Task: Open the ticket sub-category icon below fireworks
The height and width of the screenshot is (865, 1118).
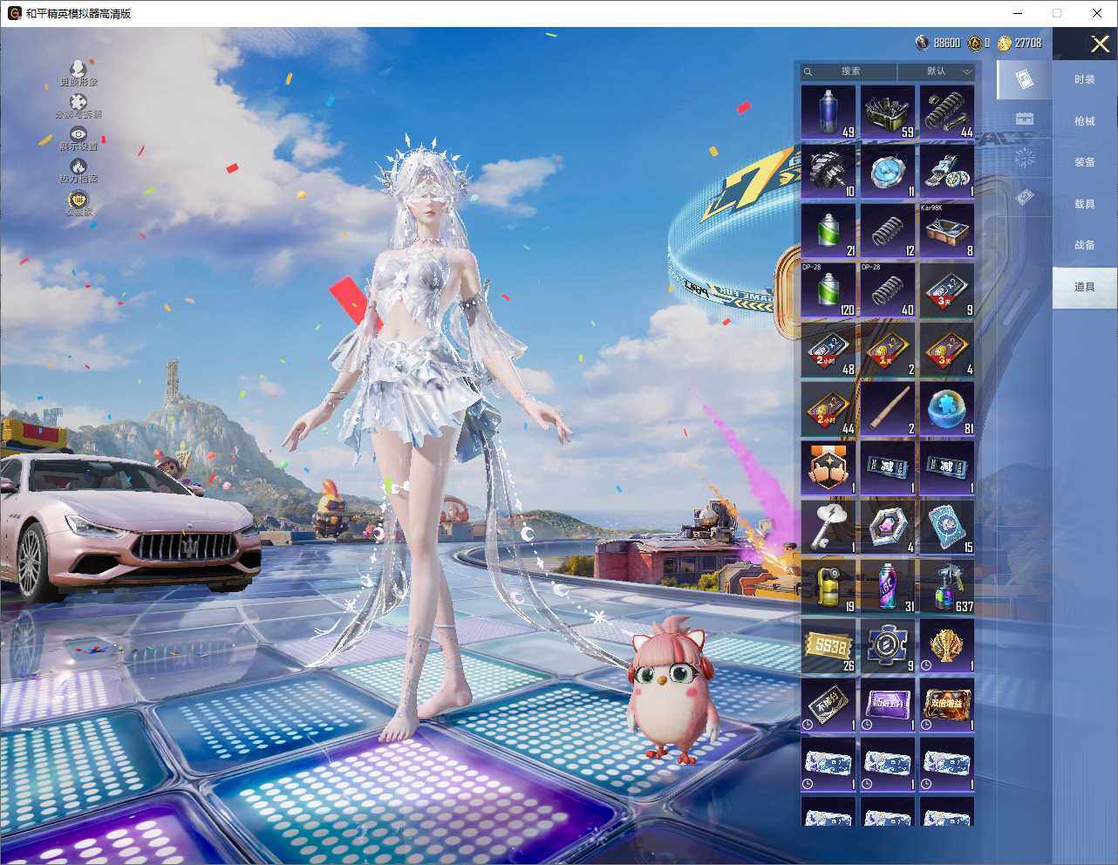Action: [x=1025, y=198]
